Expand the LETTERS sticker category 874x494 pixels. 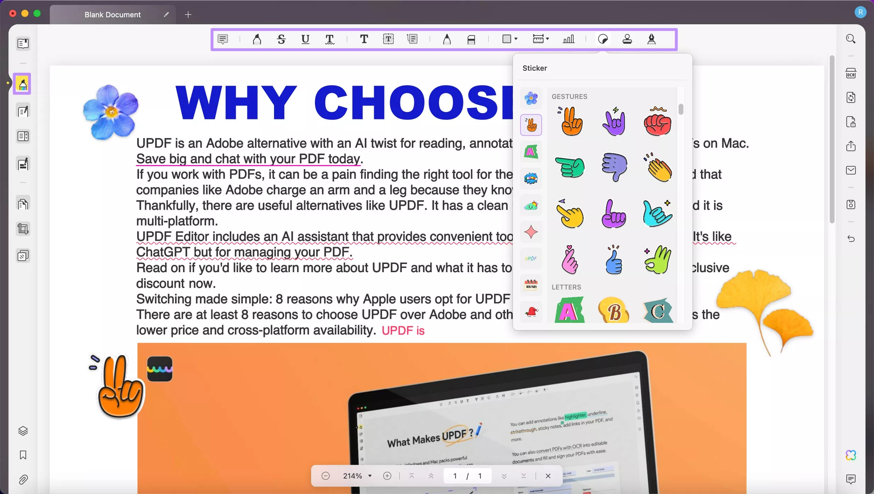click(566, 287)
